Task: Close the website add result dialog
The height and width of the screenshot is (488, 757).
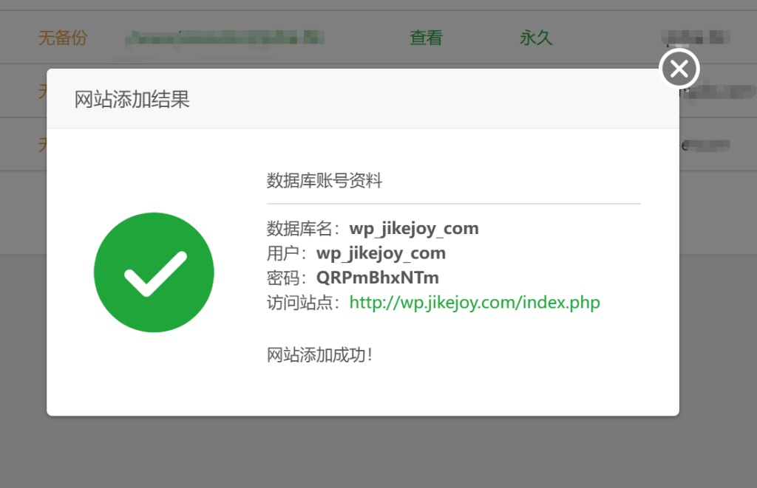Action: pyautogui.click(x=679, y=69)
